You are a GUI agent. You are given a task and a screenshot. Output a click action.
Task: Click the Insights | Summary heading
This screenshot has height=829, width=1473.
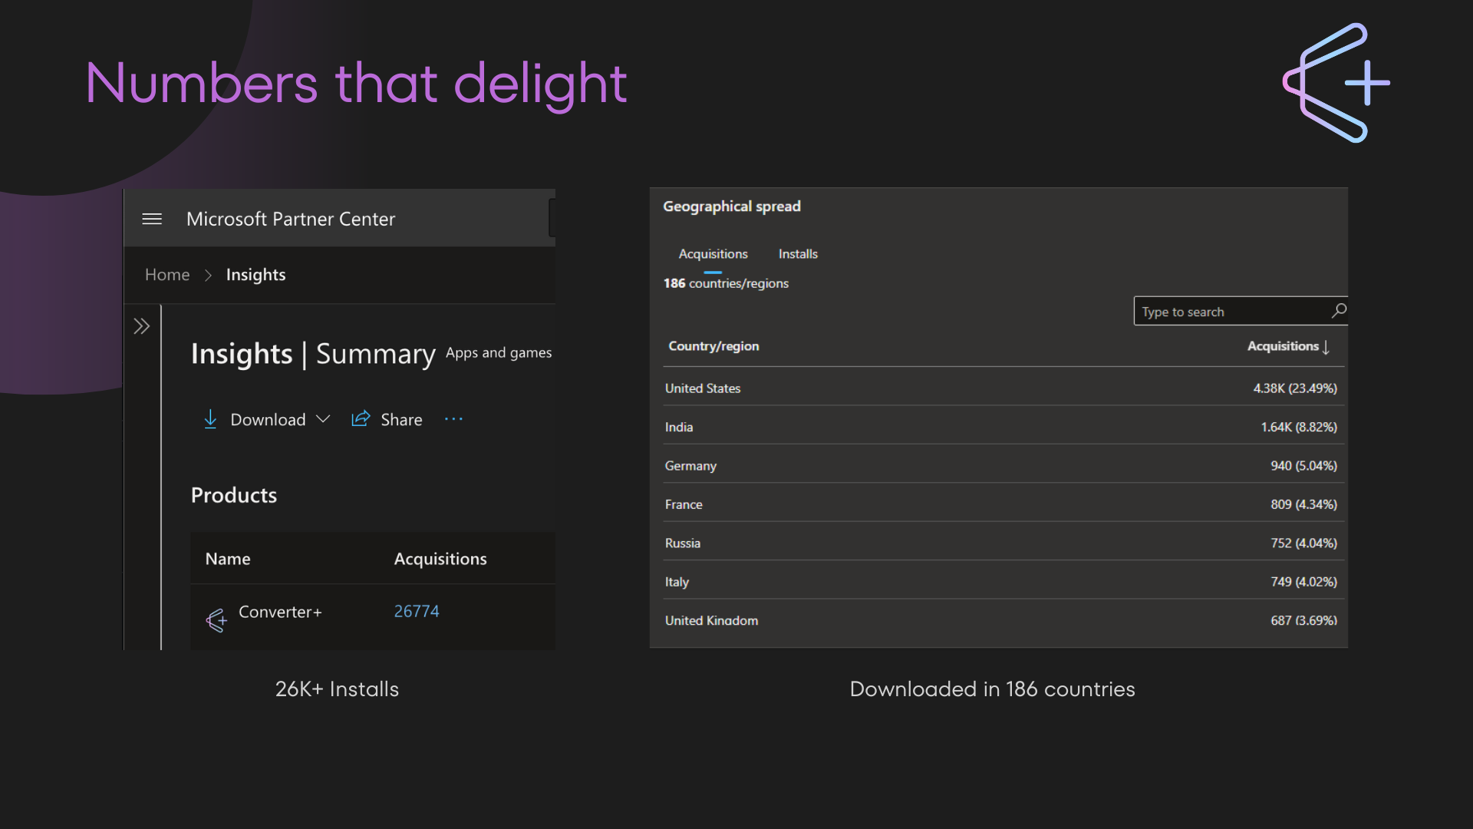coord(313,354)
